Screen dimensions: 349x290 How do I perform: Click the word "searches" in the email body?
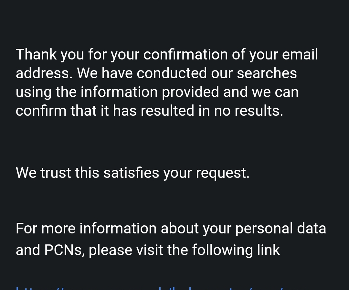(267, 73)
